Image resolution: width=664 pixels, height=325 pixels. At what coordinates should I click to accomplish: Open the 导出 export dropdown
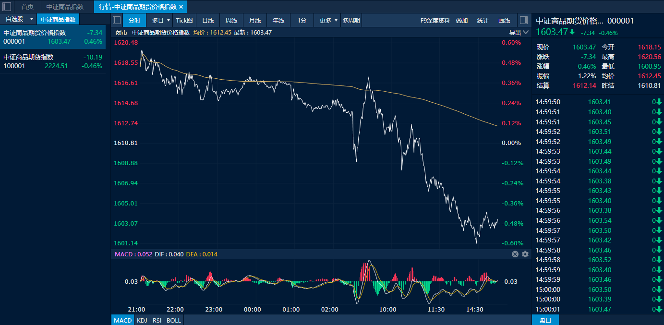tap(519, 33)
